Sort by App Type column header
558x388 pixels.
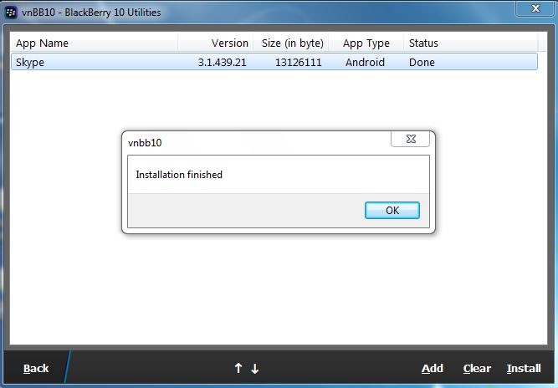(366, 43)
